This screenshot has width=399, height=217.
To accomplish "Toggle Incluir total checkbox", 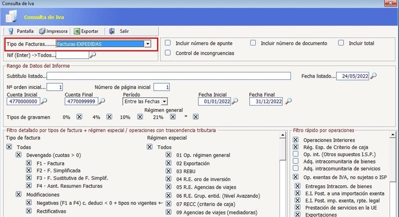I will point(341,43).
